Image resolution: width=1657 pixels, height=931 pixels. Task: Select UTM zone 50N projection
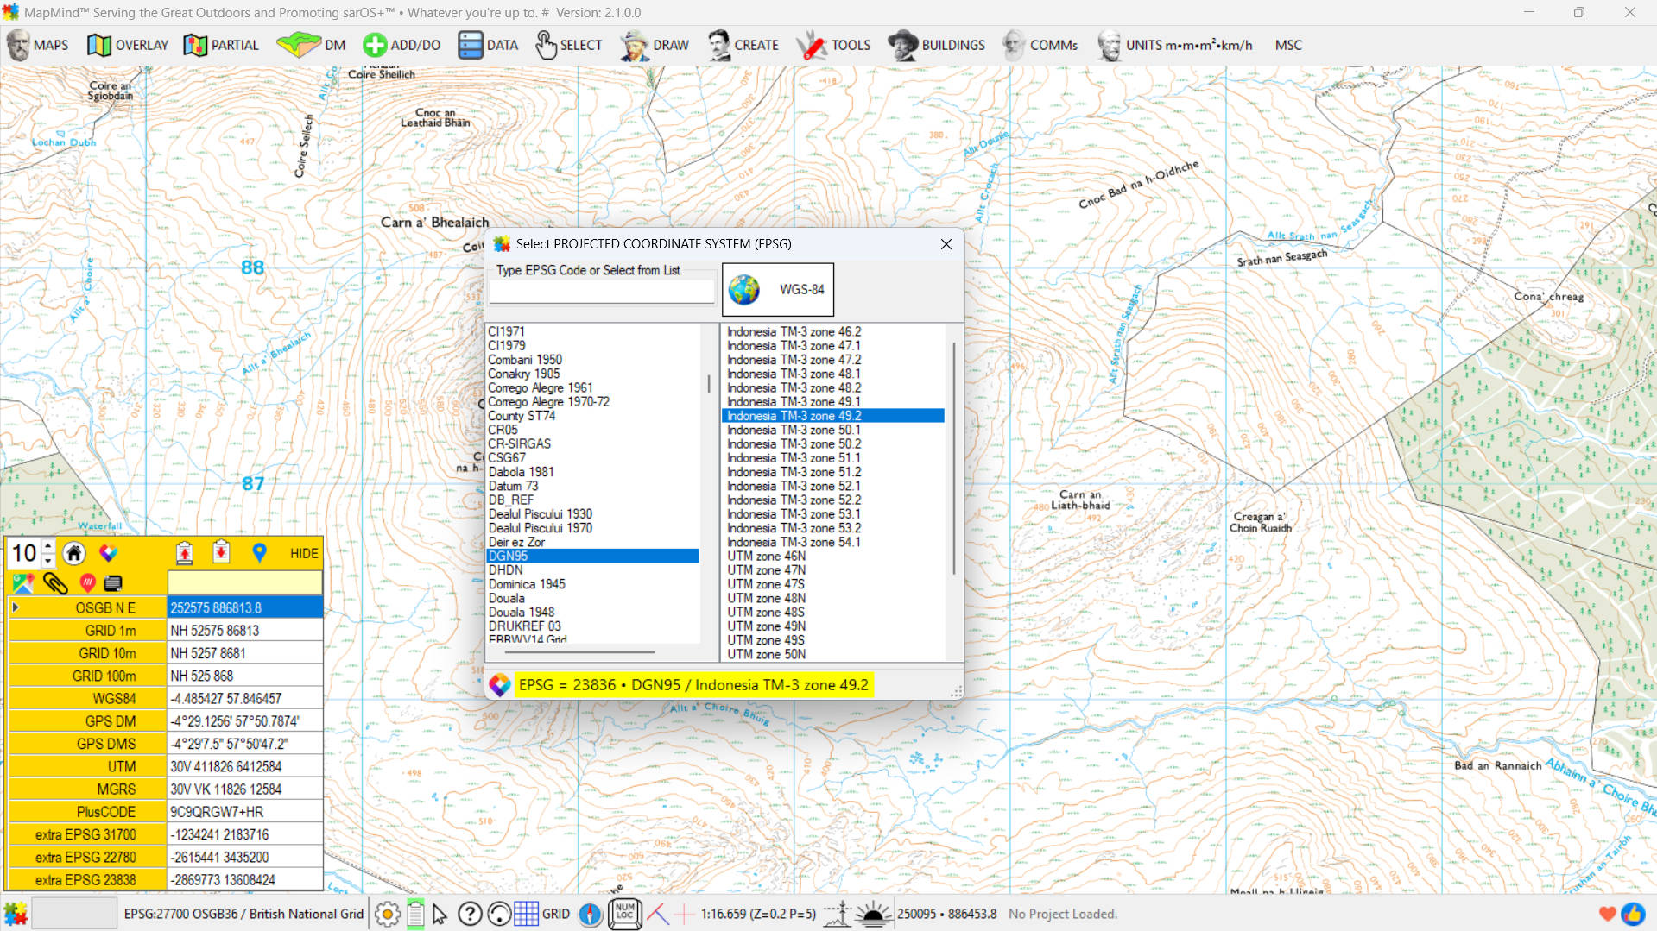tap(767, 654)
